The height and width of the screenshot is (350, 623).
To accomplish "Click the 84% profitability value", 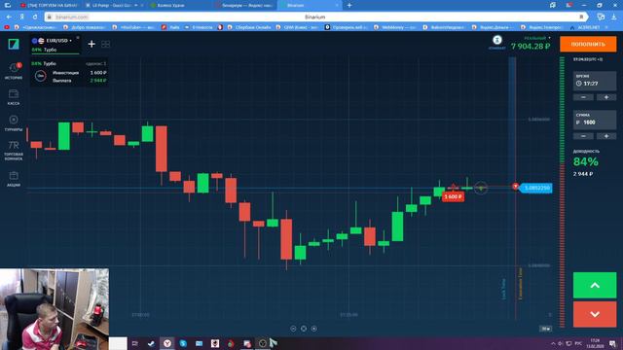I will point(585,161).
